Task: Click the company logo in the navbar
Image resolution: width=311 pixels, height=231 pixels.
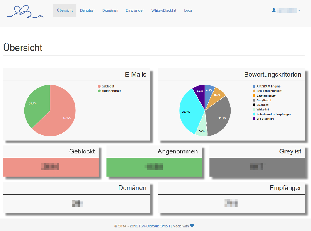Action: [x=25, y=12]
